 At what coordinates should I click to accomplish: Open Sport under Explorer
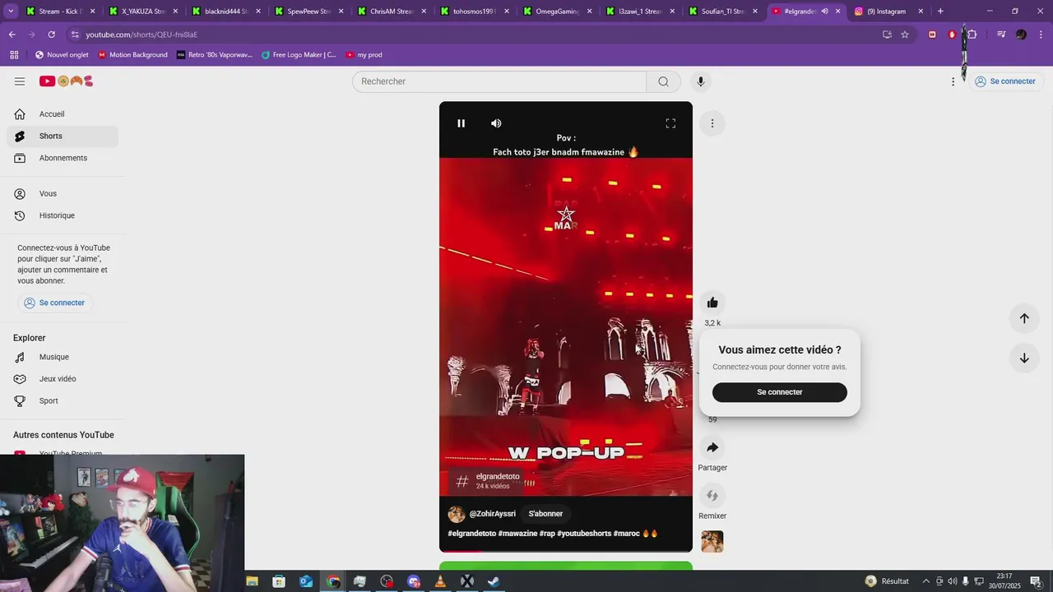63,401
